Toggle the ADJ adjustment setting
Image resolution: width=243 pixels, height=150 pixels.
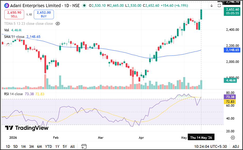236,146
